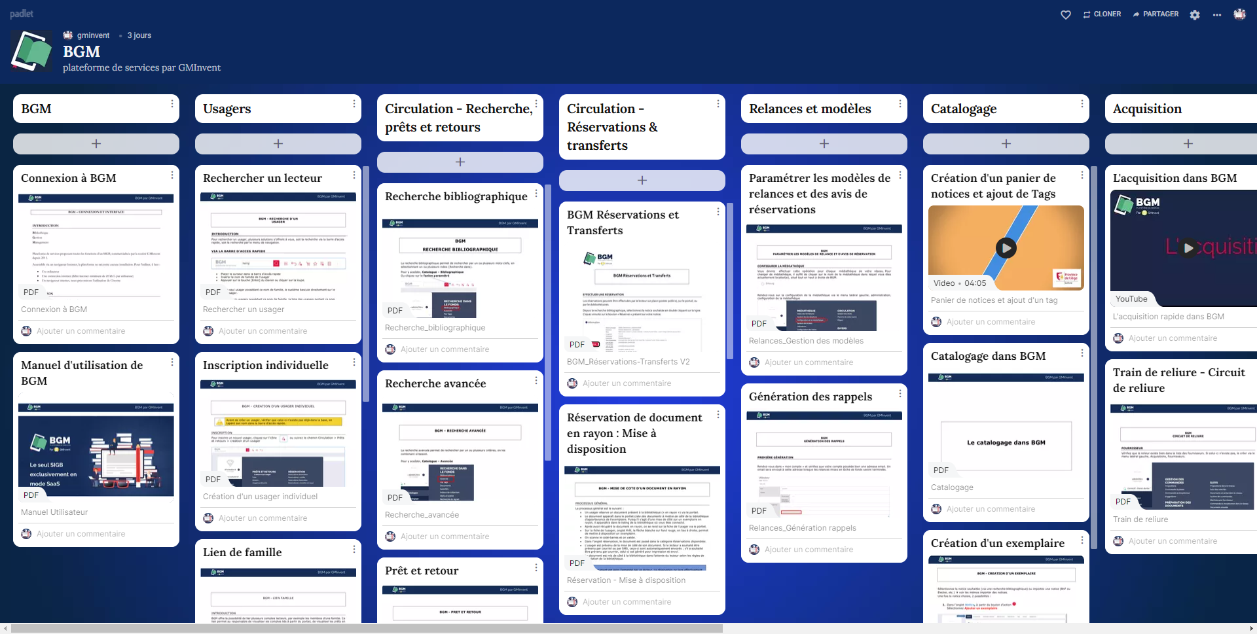The width and height of the screenshot is (1257, 634).
Task: Click the PARTAGER share button
Action: pos(1156,14)
